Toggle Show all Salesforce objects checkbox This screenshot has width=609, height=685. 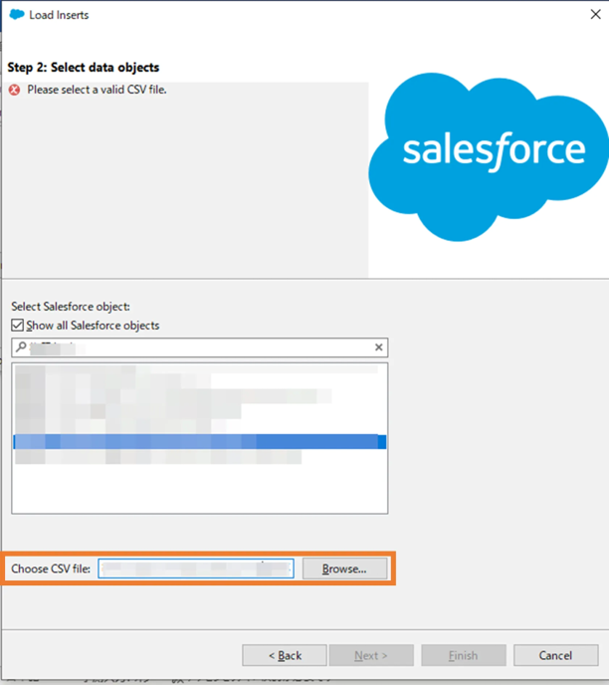(x=18, y=325)
